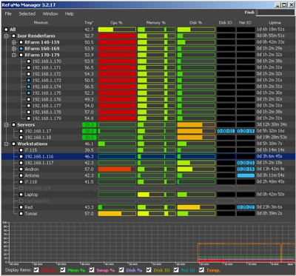296x276 pixels.
Task: Sort by the Uptime column header
Action: [275, 23]
